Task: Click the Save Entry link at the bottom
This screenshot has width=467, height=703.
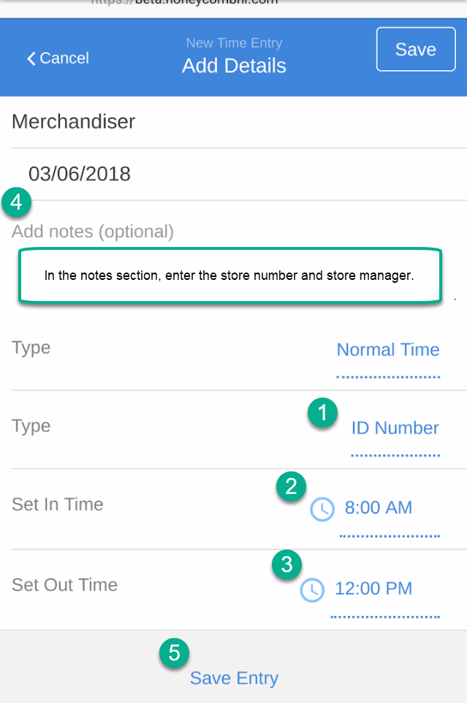Action: coord(234,678)
